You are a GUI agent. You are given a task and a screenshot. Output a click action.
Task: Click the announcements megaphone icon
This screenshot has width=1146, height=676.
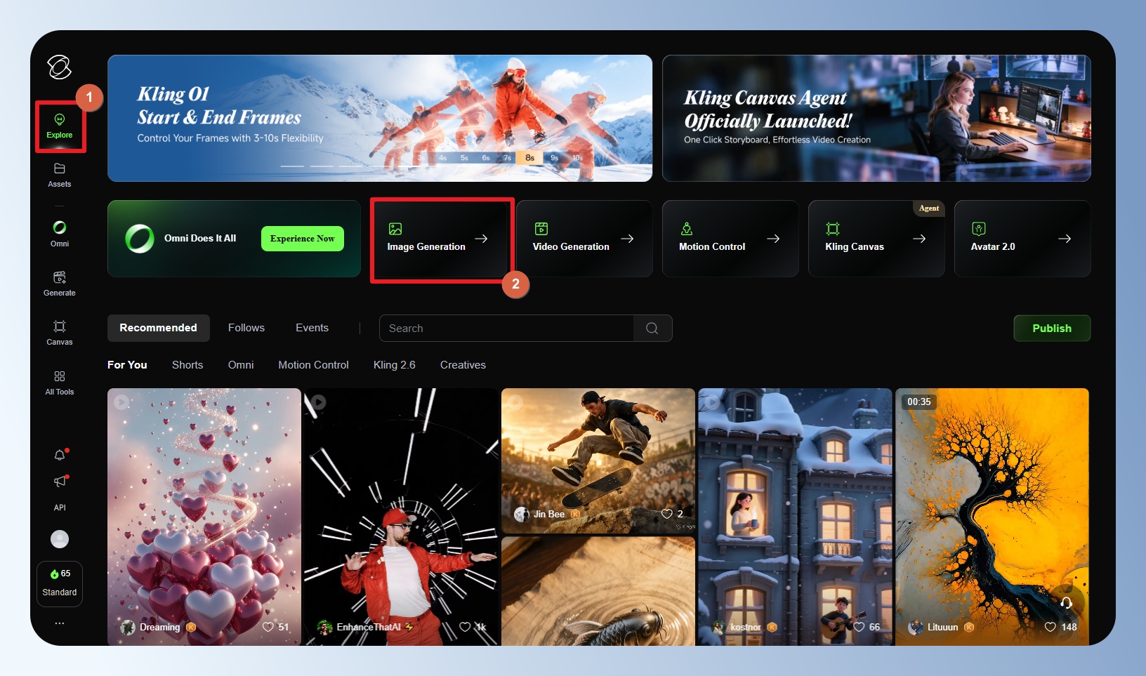[60, 482]
